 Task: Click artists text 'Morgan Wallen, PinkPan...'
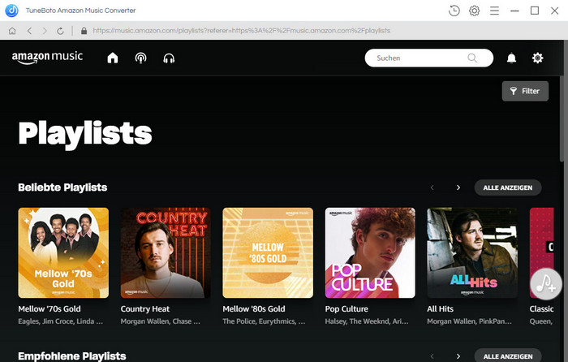470,321
